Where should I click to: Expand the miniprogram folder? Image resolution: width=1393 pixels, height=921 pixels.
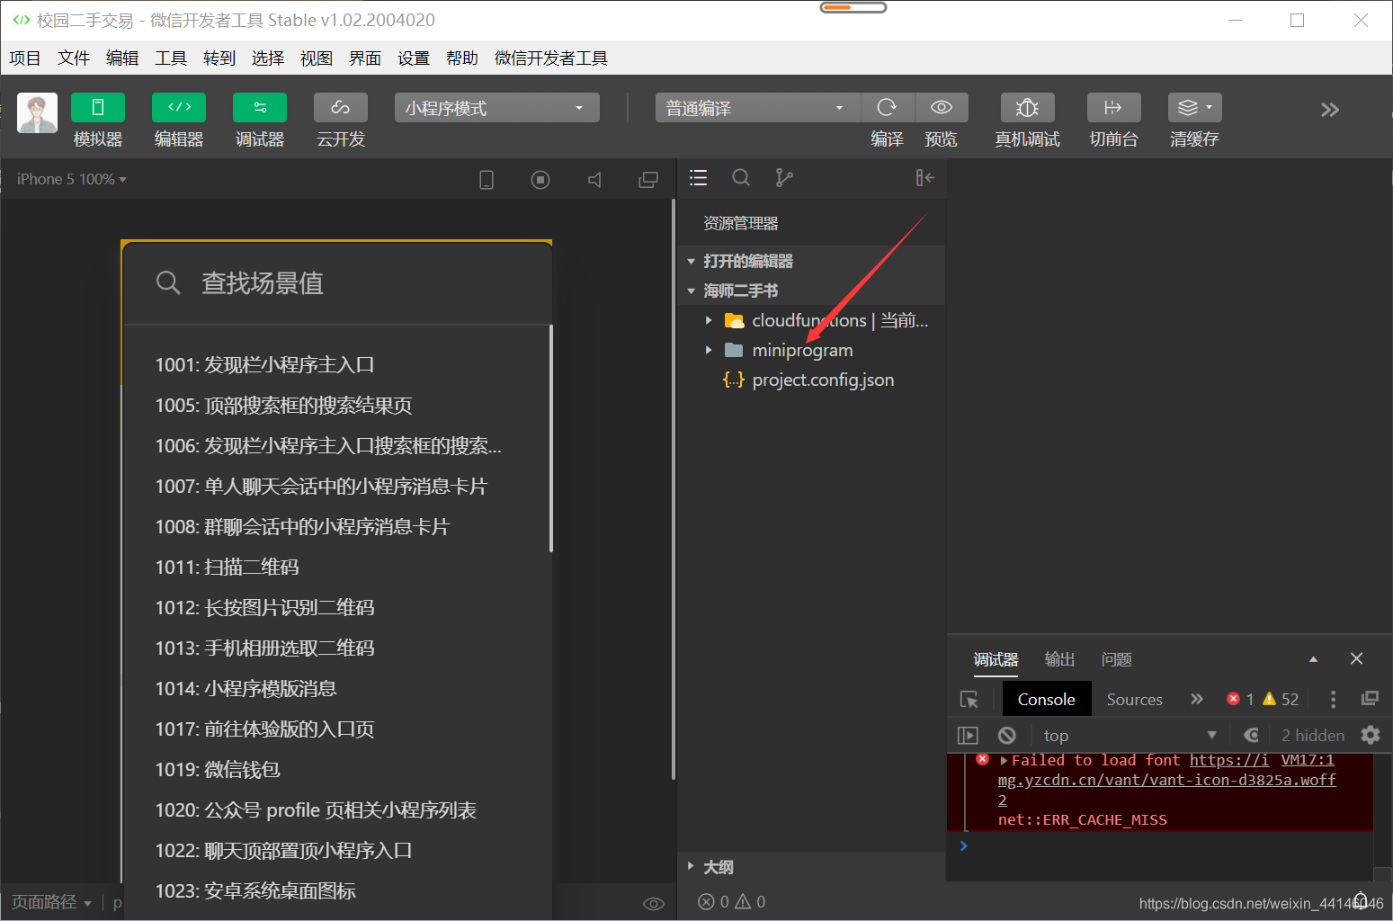(709, 350)
